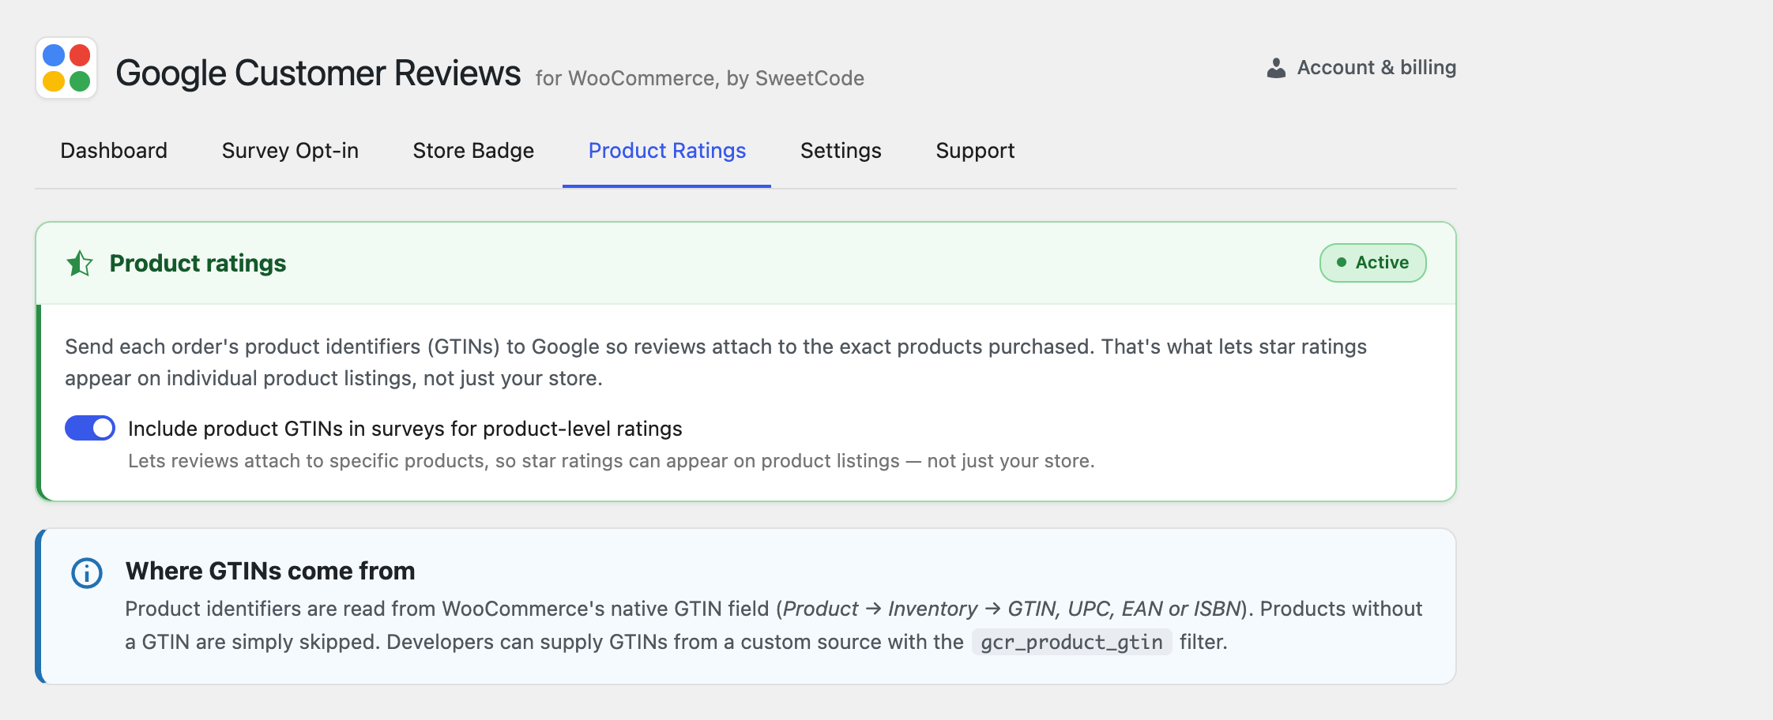Click the gcr_product_gtin code snippet
This screenshot has height=720, width=1773.
(1071, 643)
